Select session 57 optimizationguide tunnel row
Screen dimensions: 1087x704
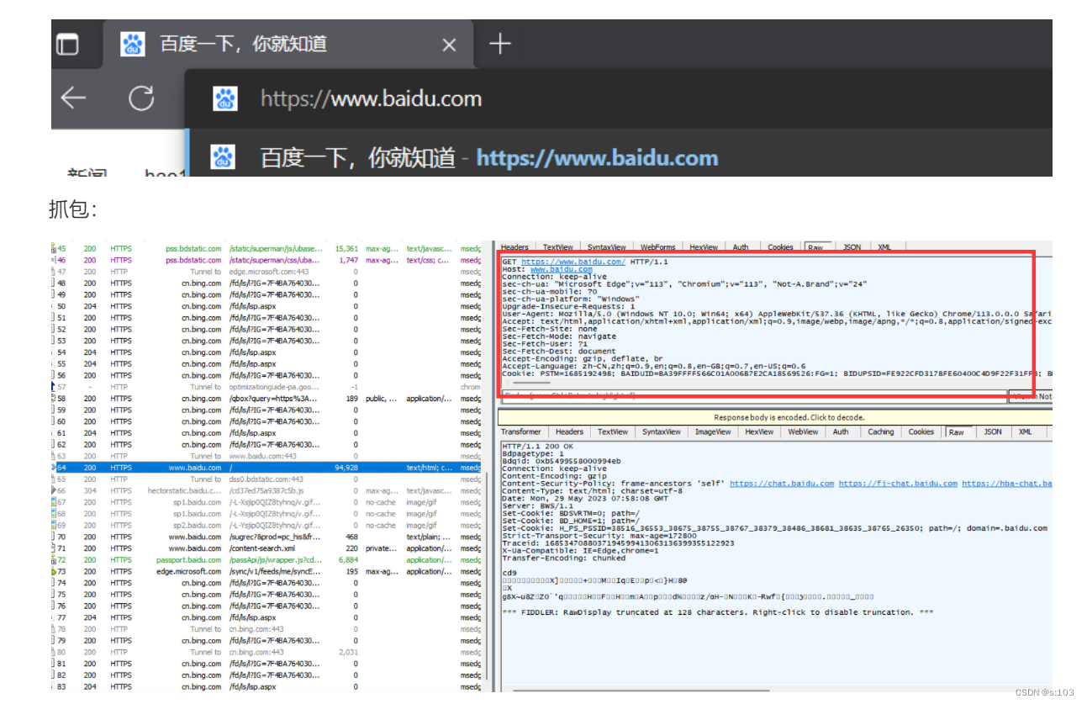[266, 387]
